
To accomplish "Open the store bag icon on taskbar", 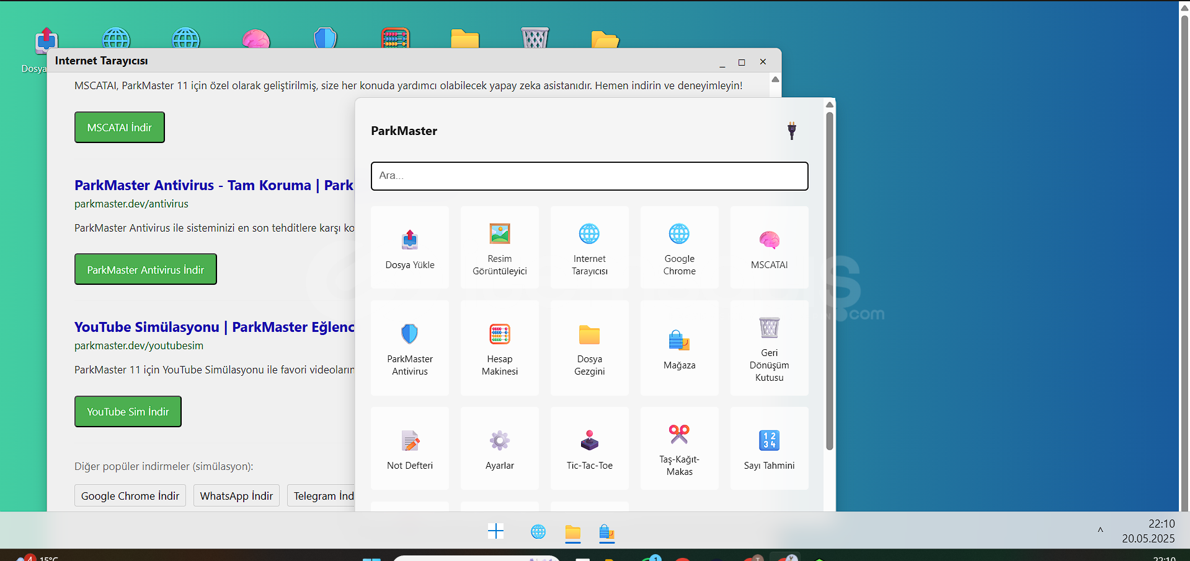I will 607,532.
